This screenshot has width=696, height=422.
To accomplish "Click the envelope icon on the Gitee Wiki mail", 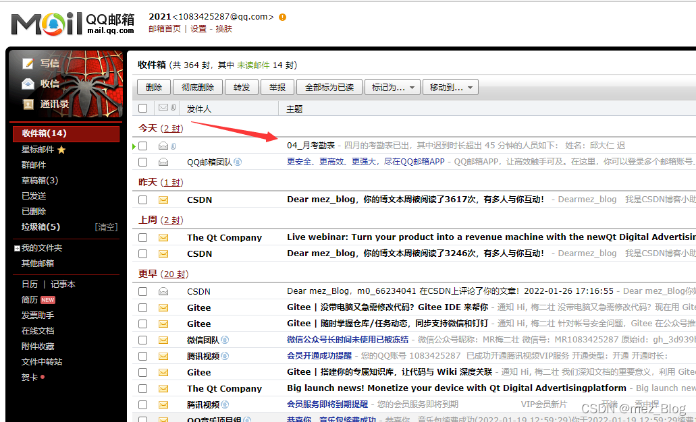I will (x=163, y=372).
